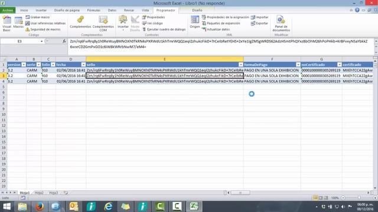
Task: Open the XML Origen pane
Action: click(x=195, y=22)
